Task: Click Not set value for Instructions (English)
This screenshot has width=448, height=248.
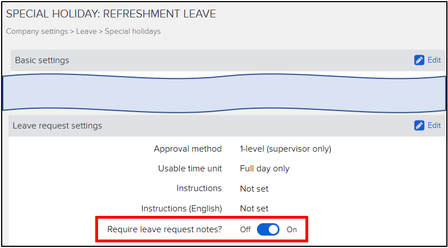Action: [254, 209]
